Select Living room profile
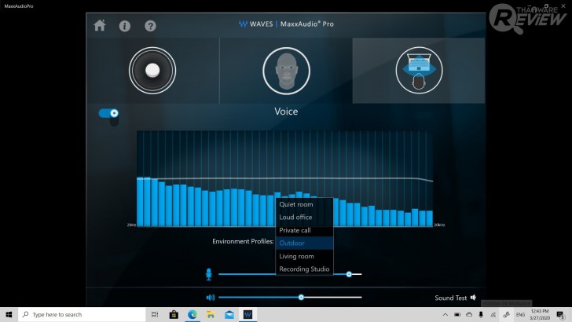 click(x=304, y=256)
